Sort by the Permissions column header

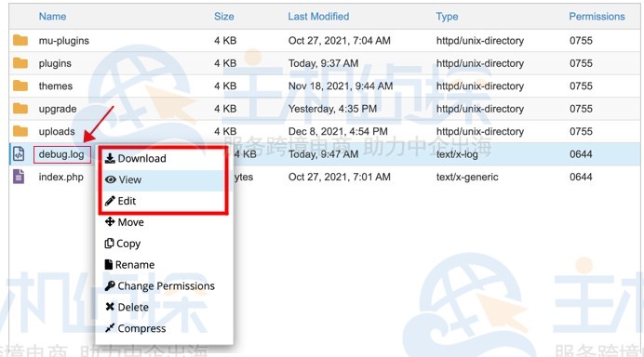pos(597,17)
